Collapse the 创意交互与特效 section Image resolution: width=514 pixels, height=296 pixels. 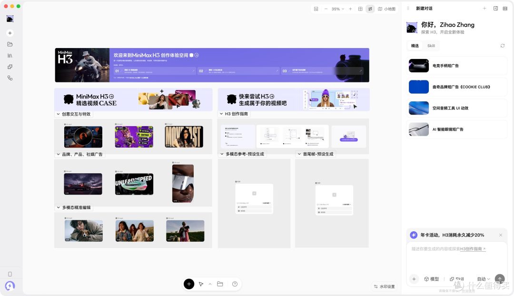tap(59, 114)
